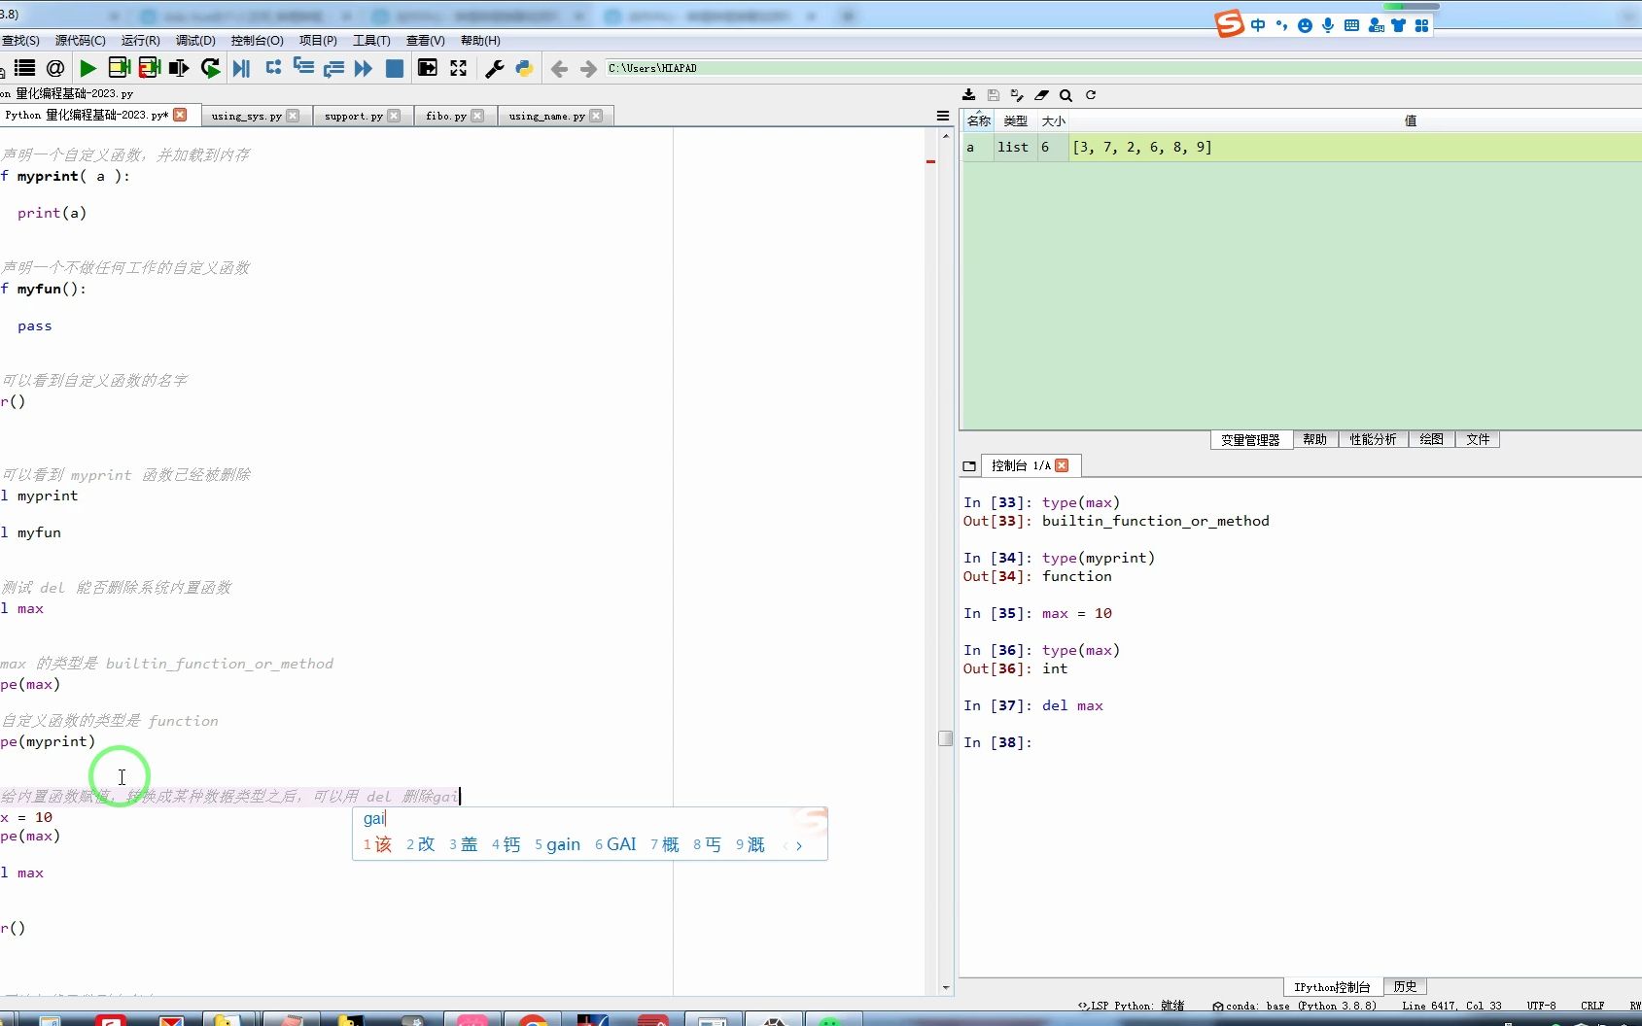
Task: Click the stop debugging square icon
Action: [x=395, y=68]
